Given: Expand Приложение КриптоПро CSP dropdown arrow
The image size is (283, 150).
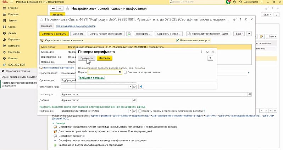Looking at the screenshot, I should (131, 111).
